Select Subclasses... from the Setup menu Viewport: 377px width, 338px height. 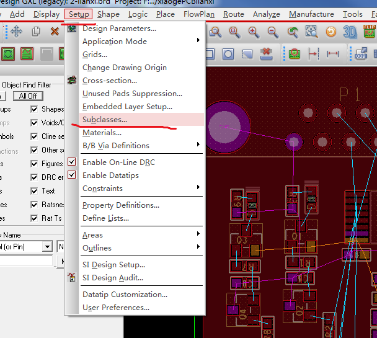point(105,119)
